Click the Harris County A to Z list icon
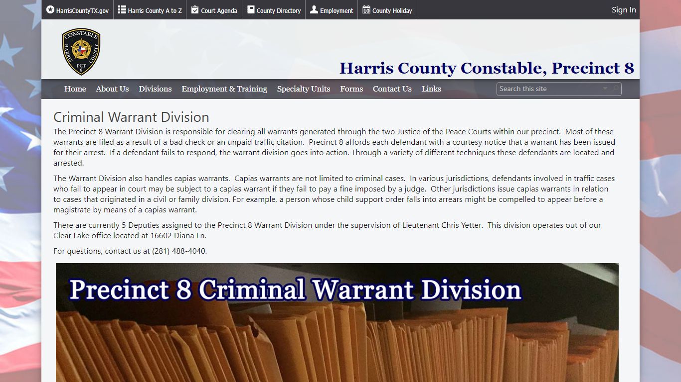Viewport: 681px width, 382px height. pyautogui.click(x=122, y=9)
